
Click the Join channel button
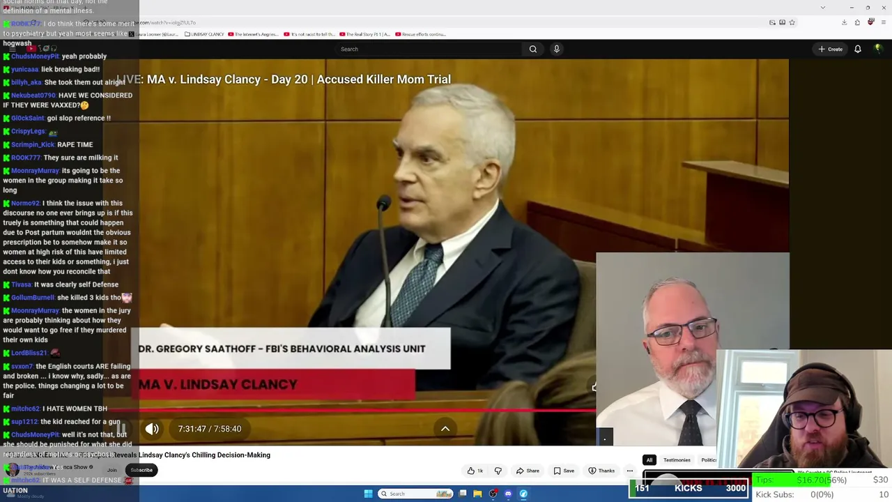click(112, 470)
